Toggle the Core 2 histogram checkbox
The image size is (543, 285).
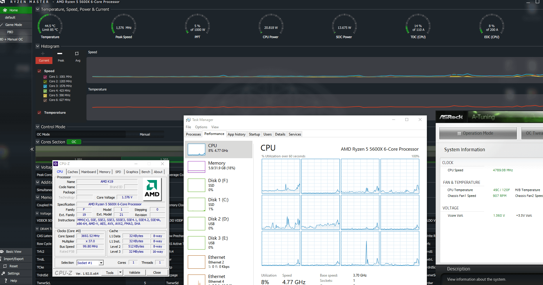45,81
